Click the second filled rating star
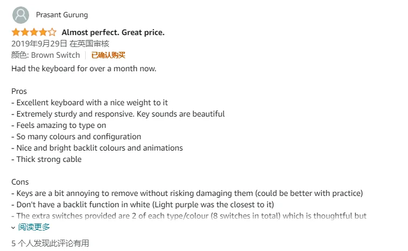408x251 pixels. [x=25, y=32]
